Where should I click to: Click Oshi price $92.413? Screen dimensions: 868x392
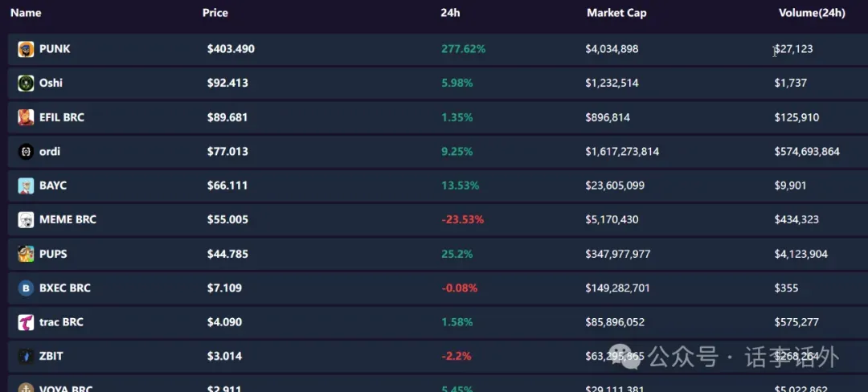click(x=227, y=84)
